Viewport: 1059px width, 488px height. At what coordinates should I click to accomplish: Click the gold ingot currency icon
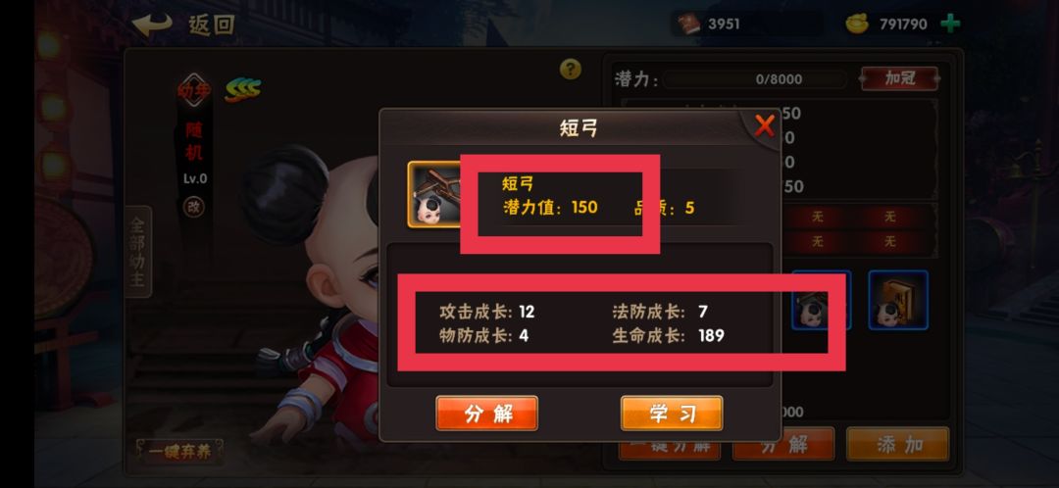coord(858,24)
